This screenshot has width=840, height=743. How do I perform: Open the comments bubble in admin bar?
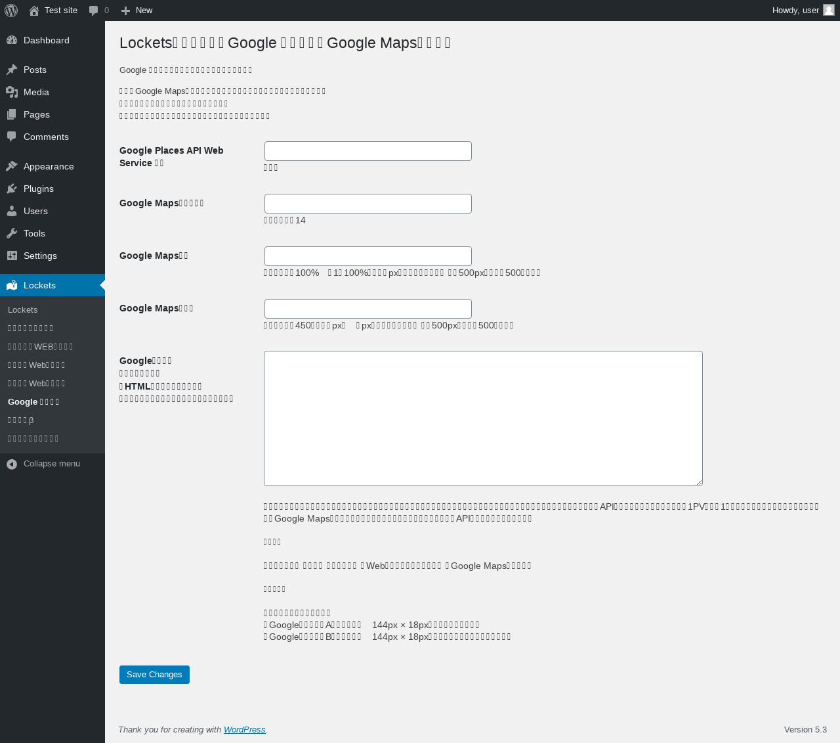pyautogui.click(x=94, y=11)
